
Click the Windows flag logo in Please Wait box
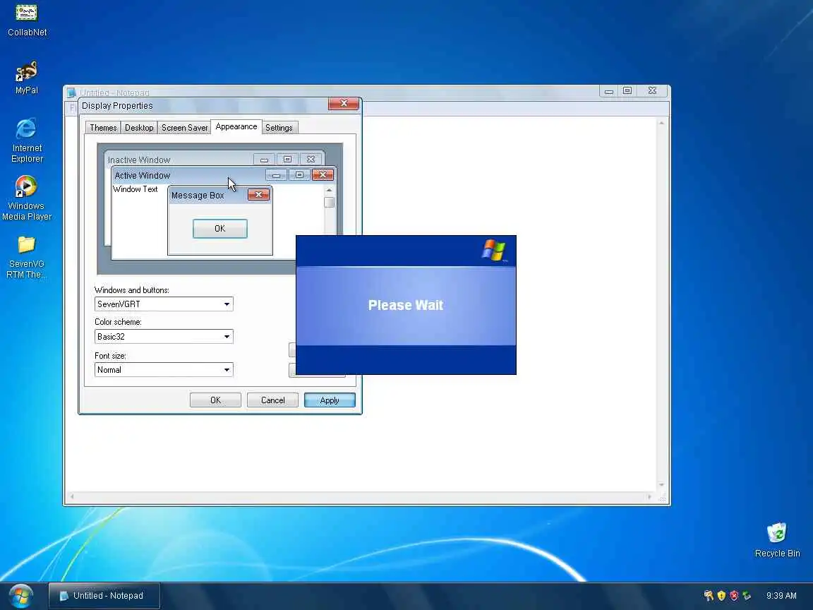[493, 251]
